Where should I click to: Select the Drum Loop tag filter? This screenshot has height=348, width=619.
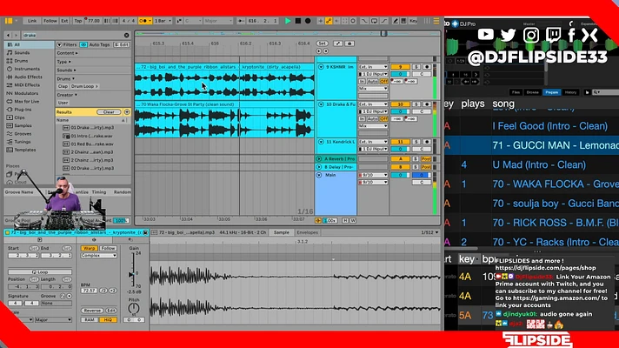(x=84, y=86)
